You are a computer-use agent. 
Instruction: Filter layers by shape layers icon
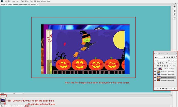[172, 57]
